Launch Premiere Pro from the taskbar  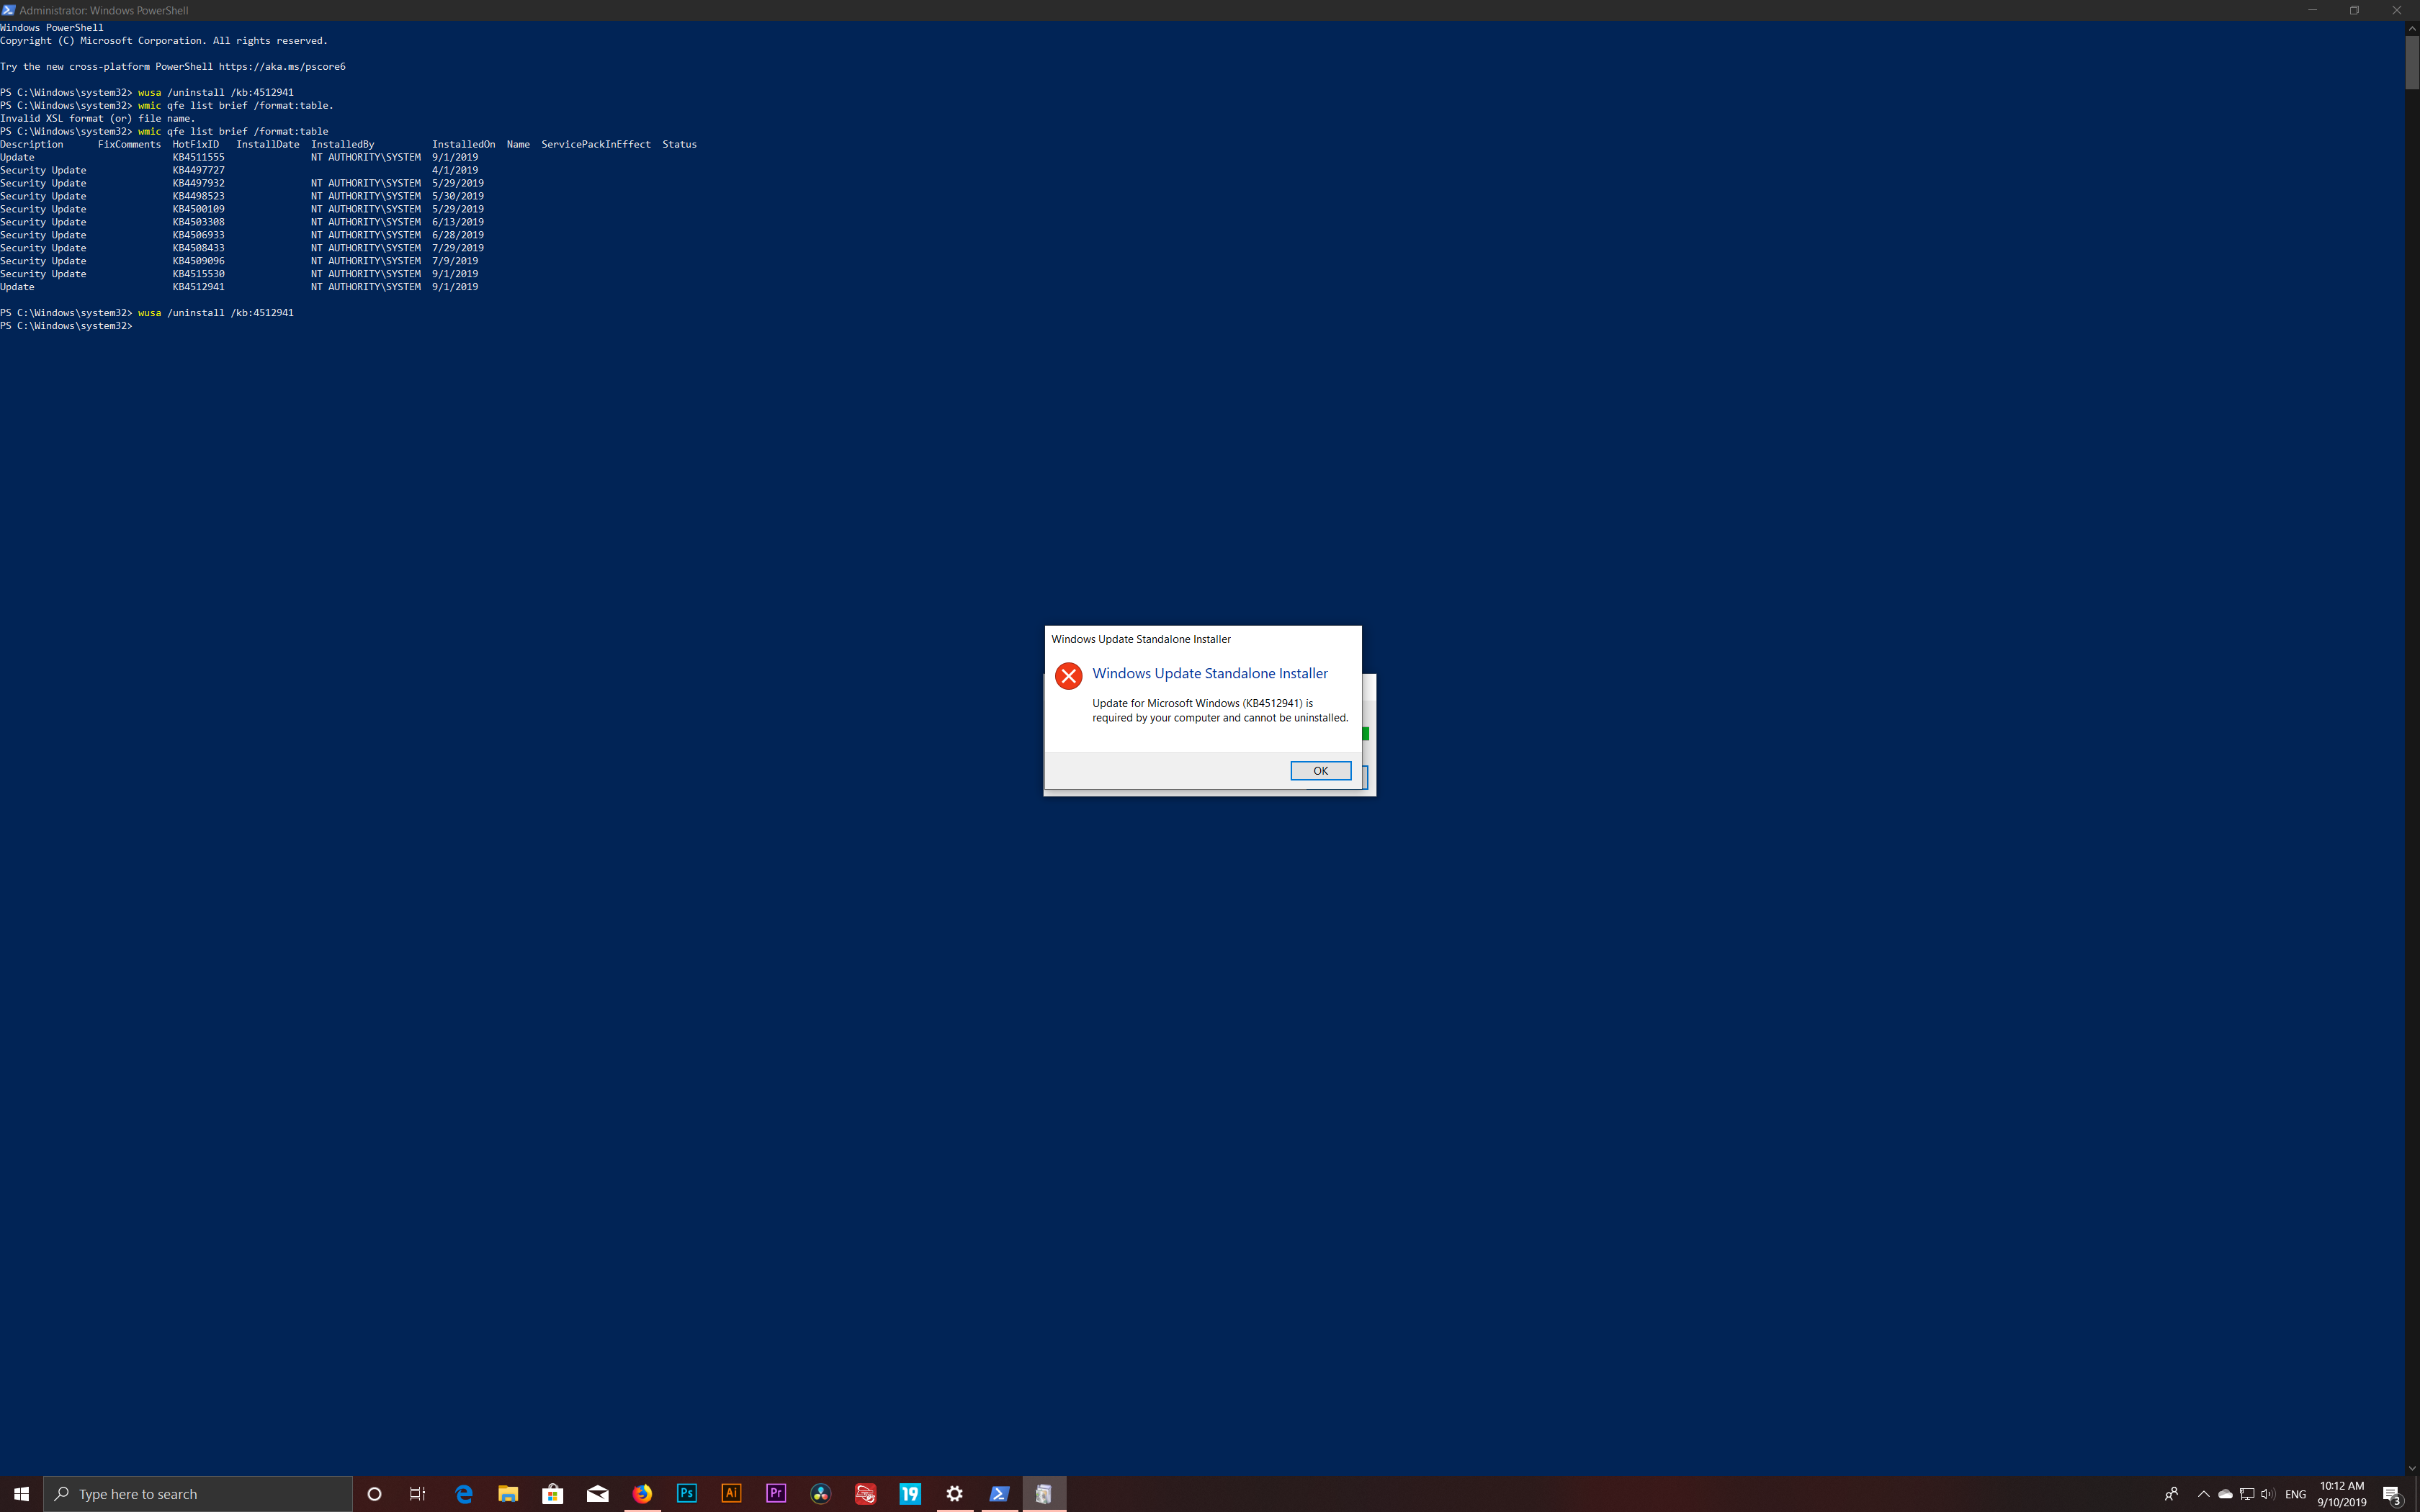click(776, 1494)
